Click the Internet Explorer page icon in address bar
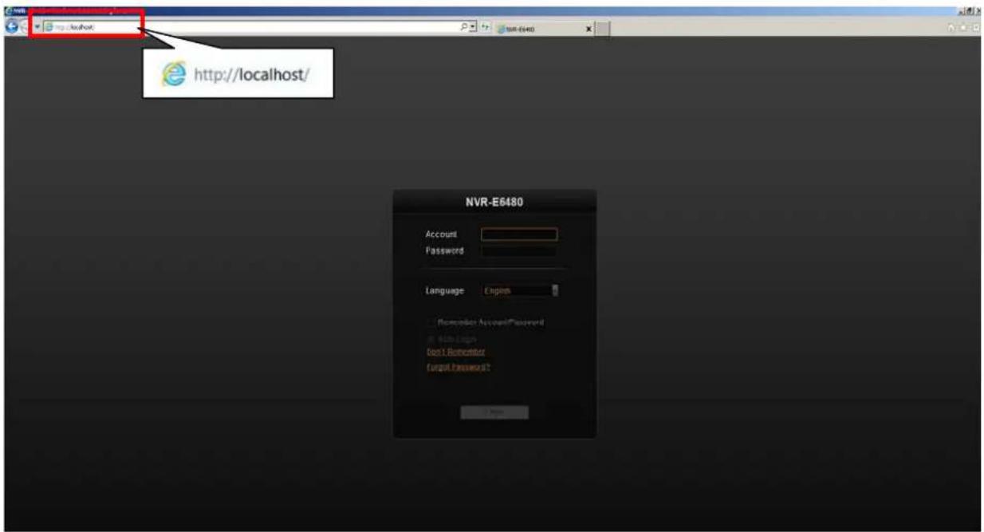The width and height of the screenshot is (984, 532). coord(48,27)
